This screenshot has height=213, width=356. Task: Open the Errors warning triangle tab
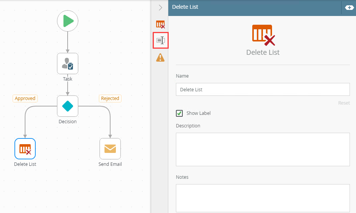pyautogui.click(x=160, y=57)
